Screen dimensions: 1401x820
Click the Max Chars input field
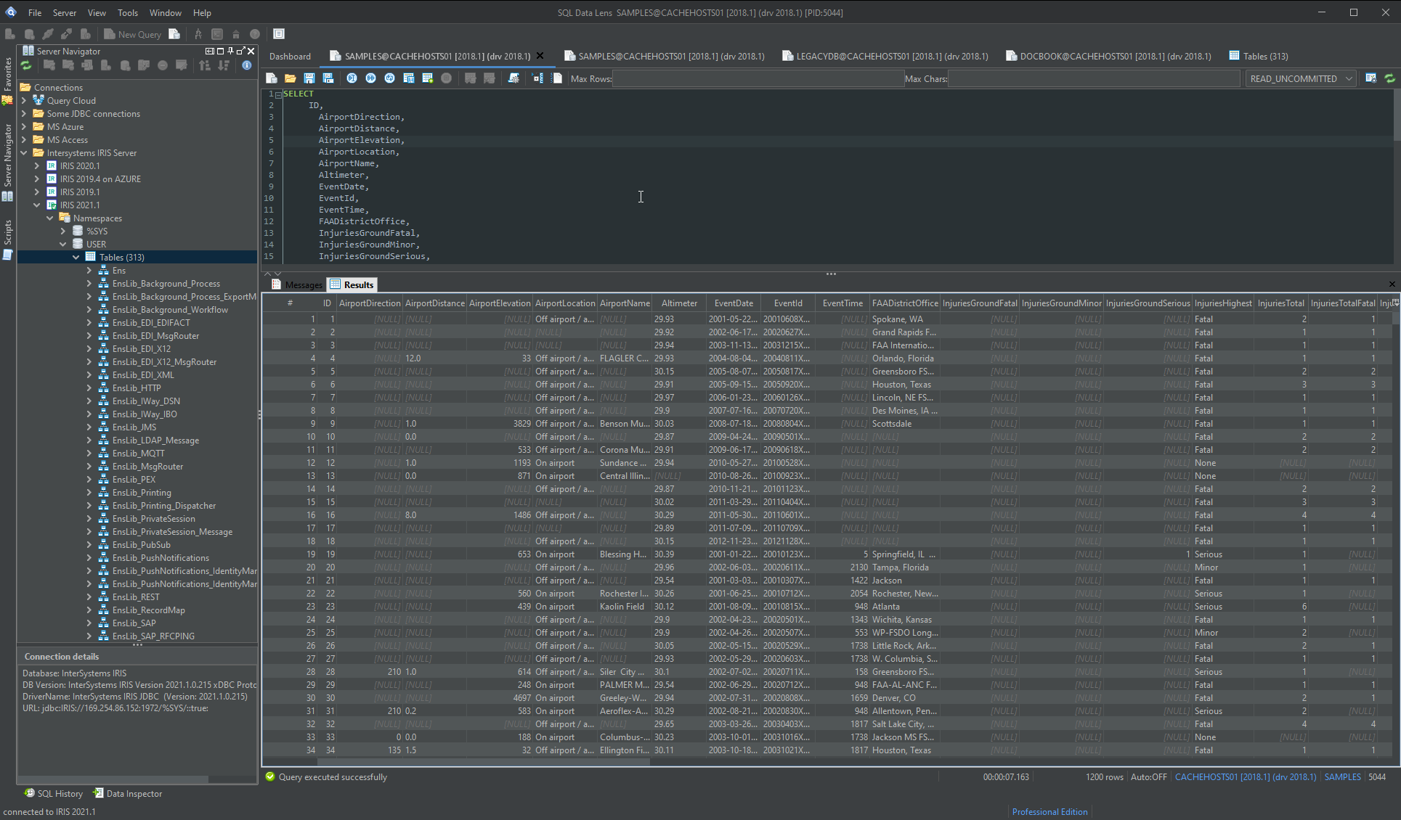pos(1094,78)
